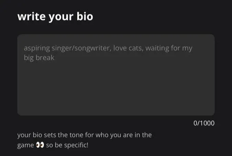Click the word 'your' in the heading

pos(61,17)
